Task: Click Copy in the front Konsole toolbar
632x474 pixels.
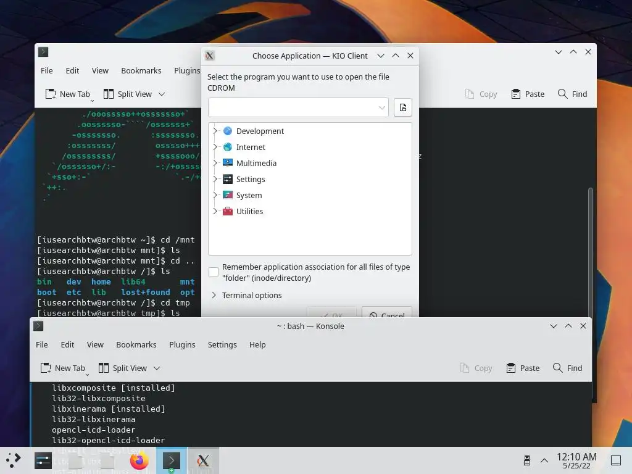Action: pos(476,368)
